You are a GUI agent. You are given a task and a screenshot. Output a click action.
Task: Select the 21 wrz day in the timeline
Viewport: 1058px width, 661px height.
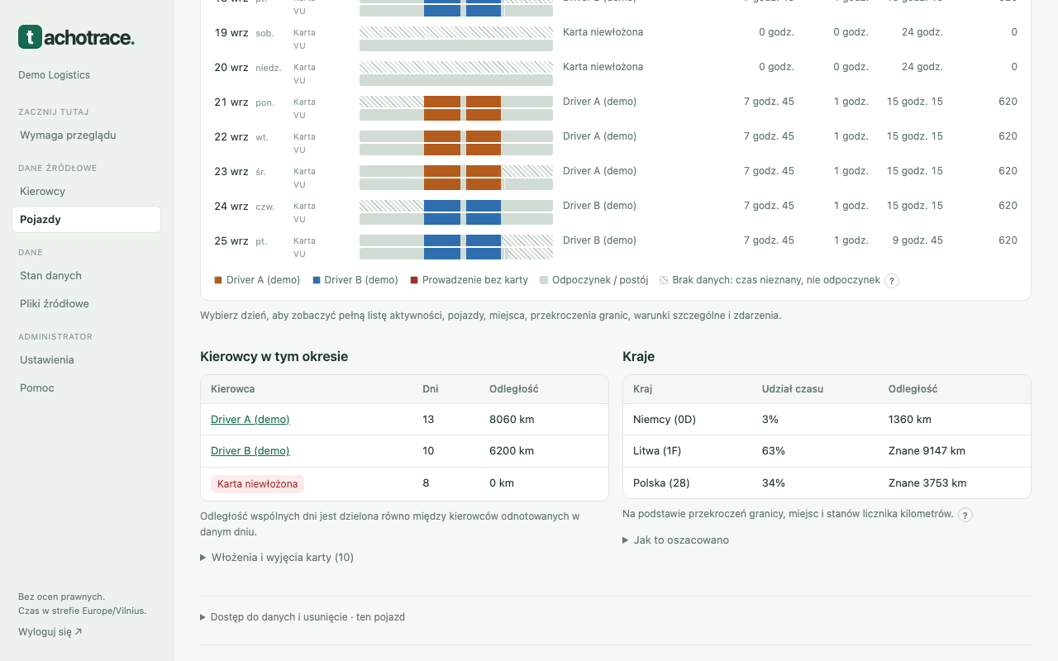[616, 108]
